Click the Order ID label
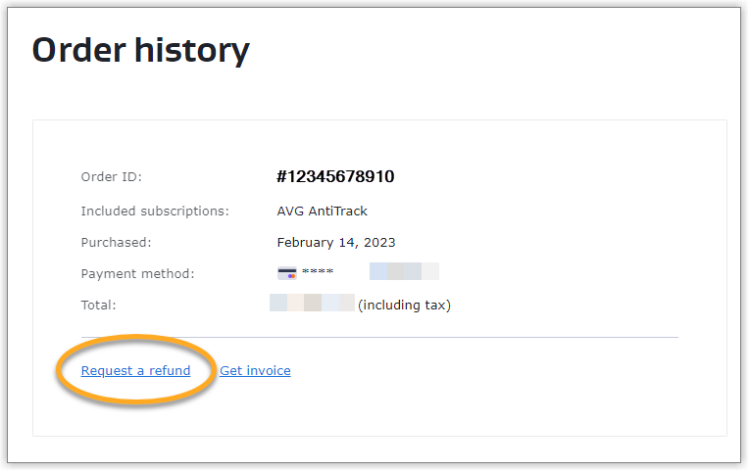Image resolution: width=749 pixels, height=471 pixels. (x=111, y=177)
